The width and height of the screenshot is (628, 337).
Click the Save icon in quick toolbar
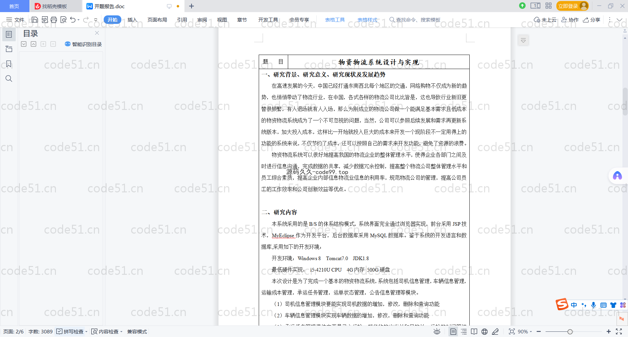click(35, 20)
